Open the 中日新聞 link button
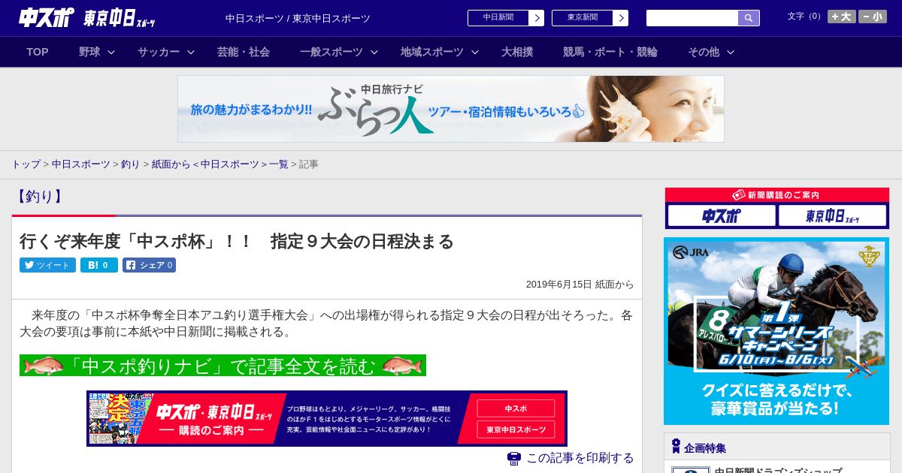 pos(506,18)
